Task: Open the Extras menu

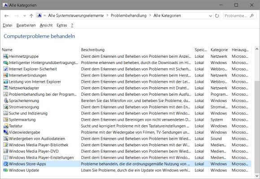Action: click(x=62, y=26)
